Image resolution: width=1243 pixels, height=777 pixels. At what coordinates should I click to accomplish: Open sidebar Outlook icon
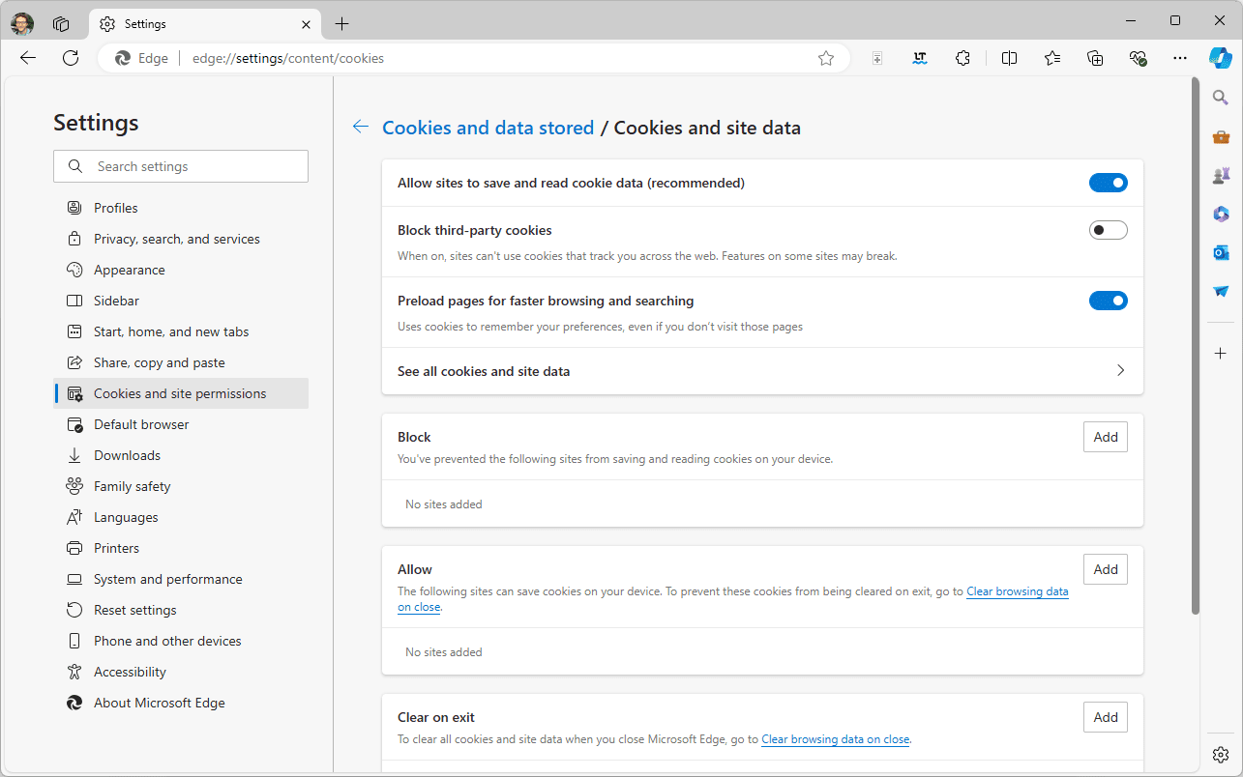click(x=1221, y=252)
